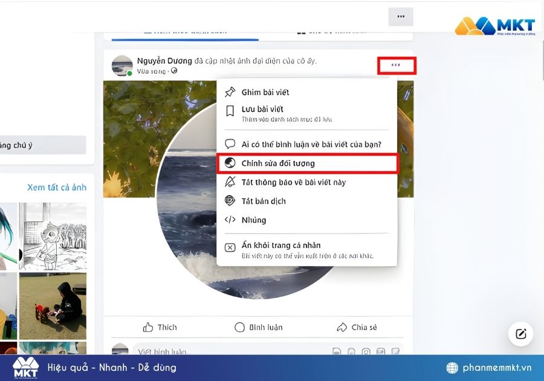544x381 pixels.
Task: Click the gray three-dot button at page top
Action: point(400,16)
